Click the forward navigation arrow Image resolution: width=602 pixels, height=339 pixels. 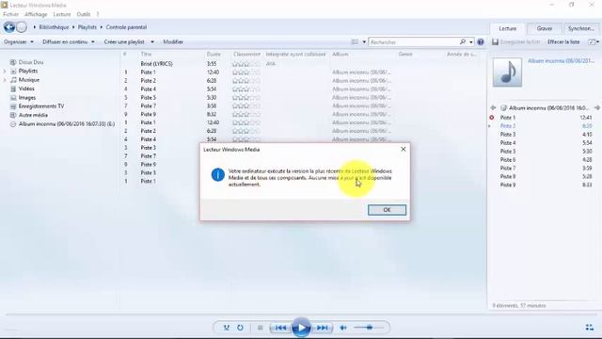pos(22,27)
